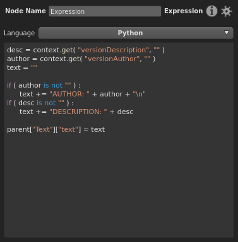Image resolution: width=238 pixels, height=242 pixels.
Task: Click the code line starting "author = context.get"
Action: (x=81, y=59)
